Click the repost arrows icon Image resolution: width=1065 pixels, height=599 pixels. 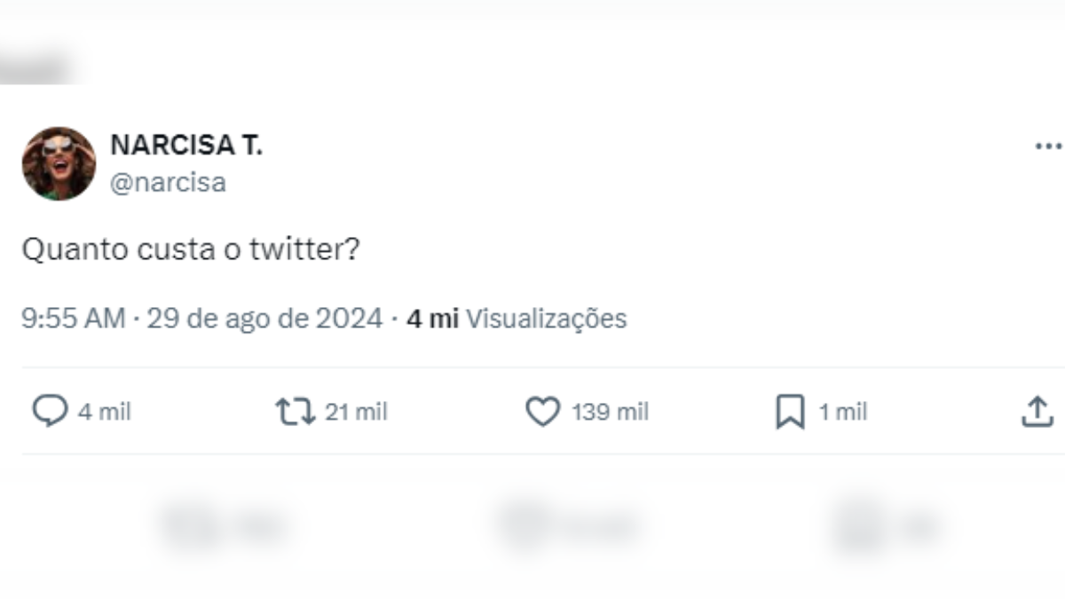coord(295,412)
